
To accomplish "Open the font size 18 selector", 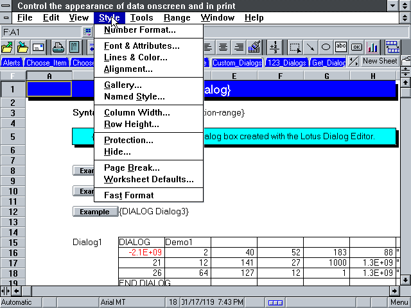I will click(173, 302).
